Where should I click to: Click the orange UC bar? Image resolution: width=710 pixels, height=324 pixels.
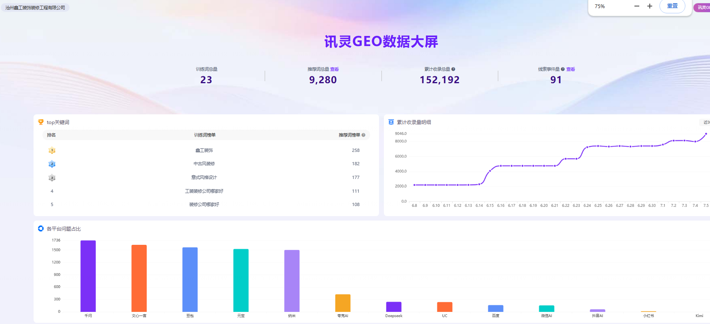pyautogui.click(x=445, y=307)
